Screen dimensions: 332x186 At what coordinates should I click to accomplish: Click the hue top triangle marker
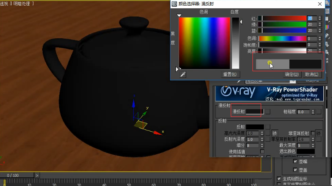pos(179,16)
